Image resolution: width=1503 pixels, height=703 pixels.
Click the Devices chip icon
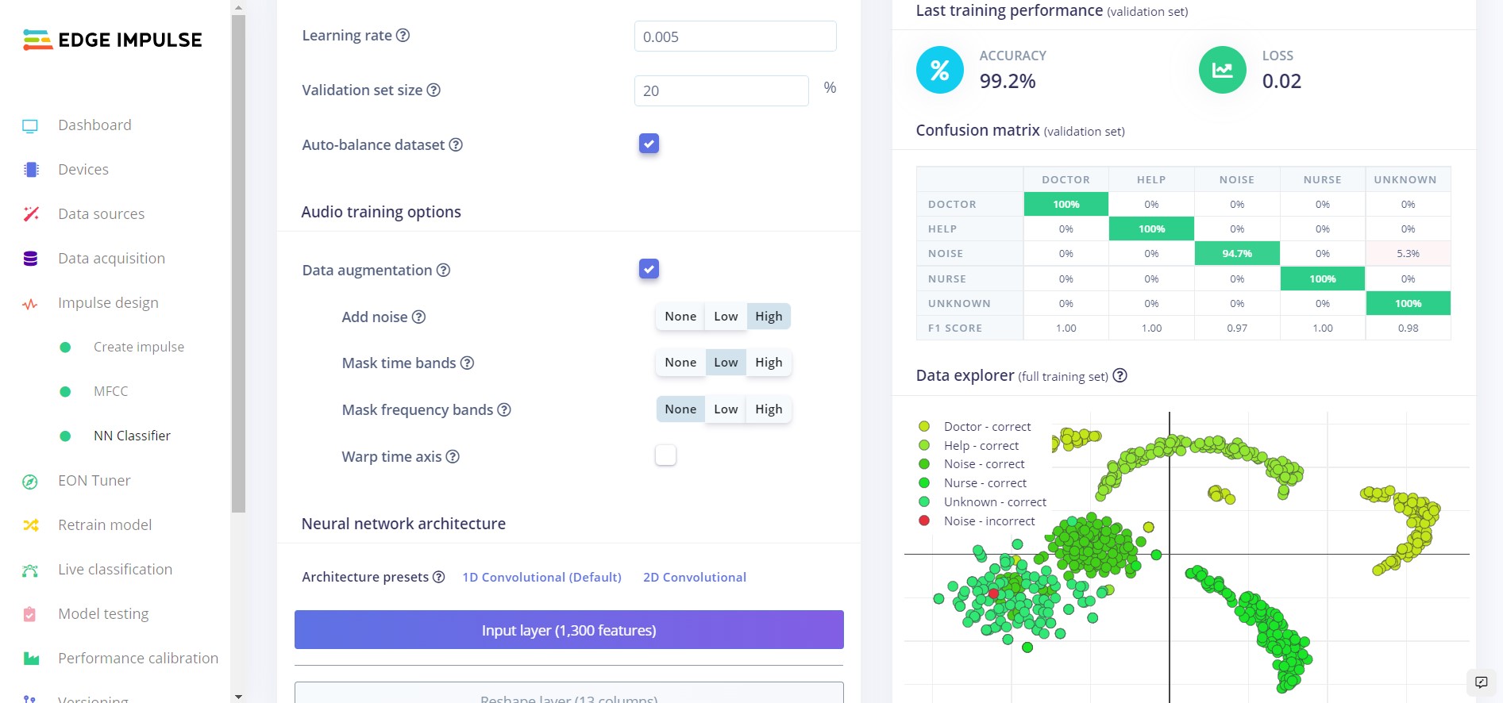[31, 170]
